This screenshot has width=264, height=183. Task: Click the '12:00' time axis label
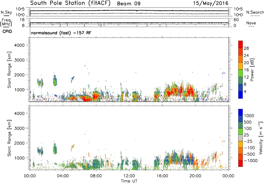pos(129,176)
